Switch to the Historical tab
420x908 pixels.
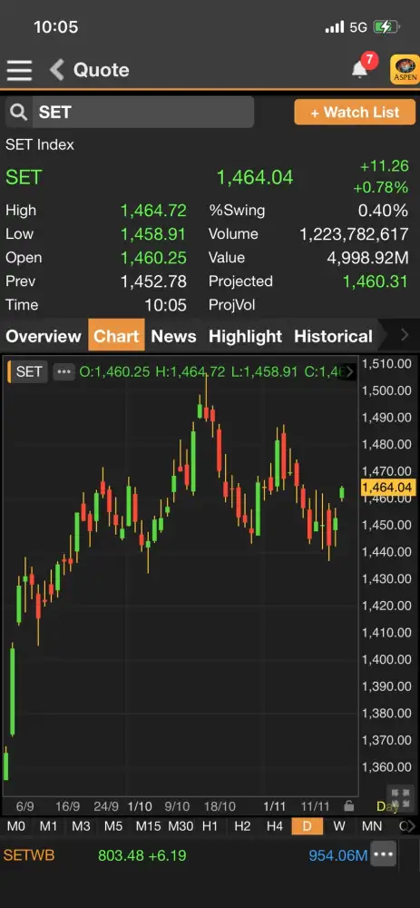click(333, 337)
